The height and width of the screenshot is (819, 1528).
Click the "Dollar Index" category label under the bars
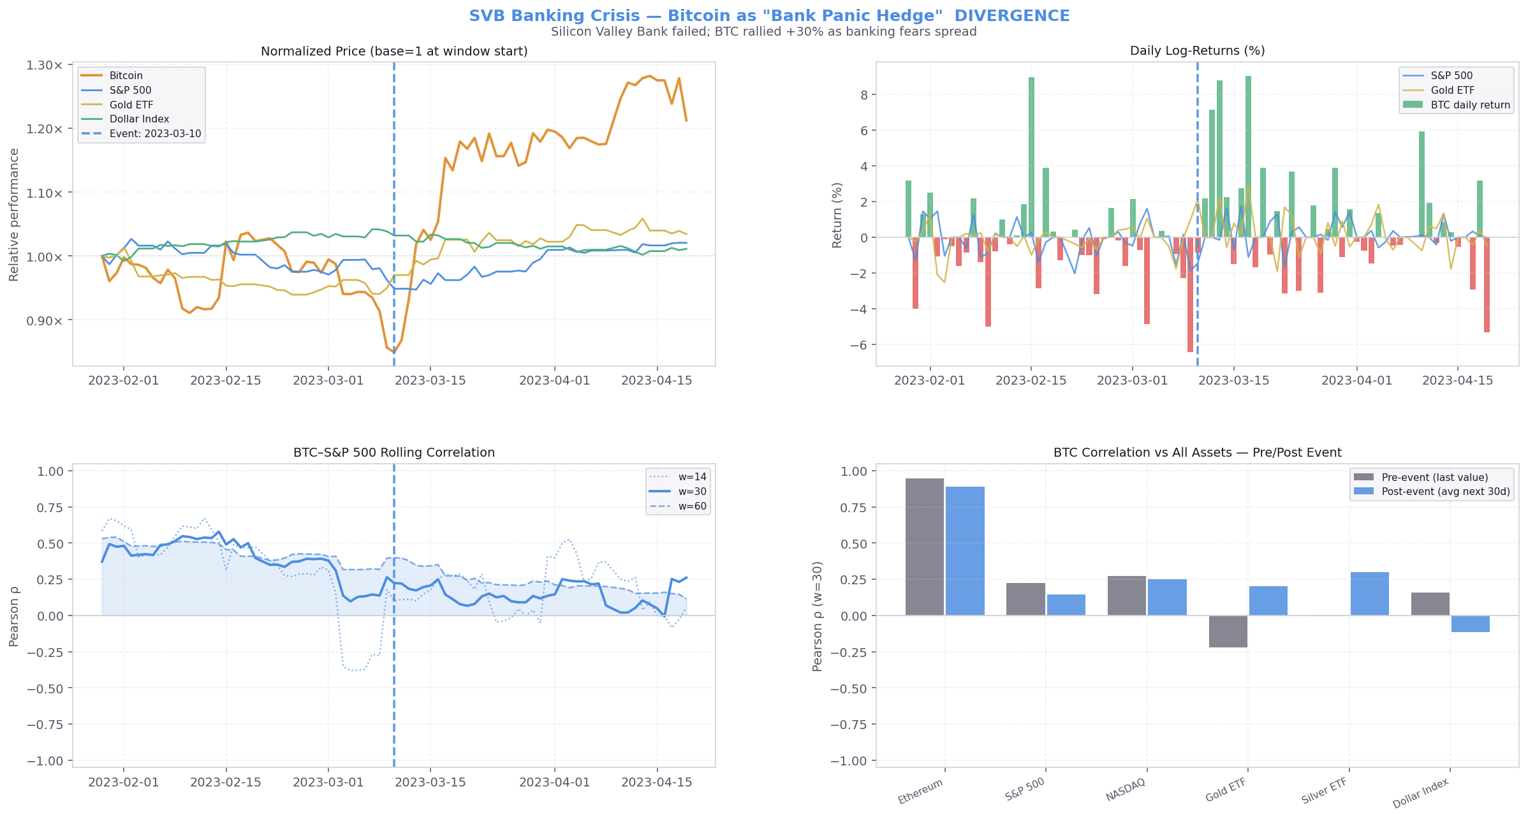coord(1421,793)
